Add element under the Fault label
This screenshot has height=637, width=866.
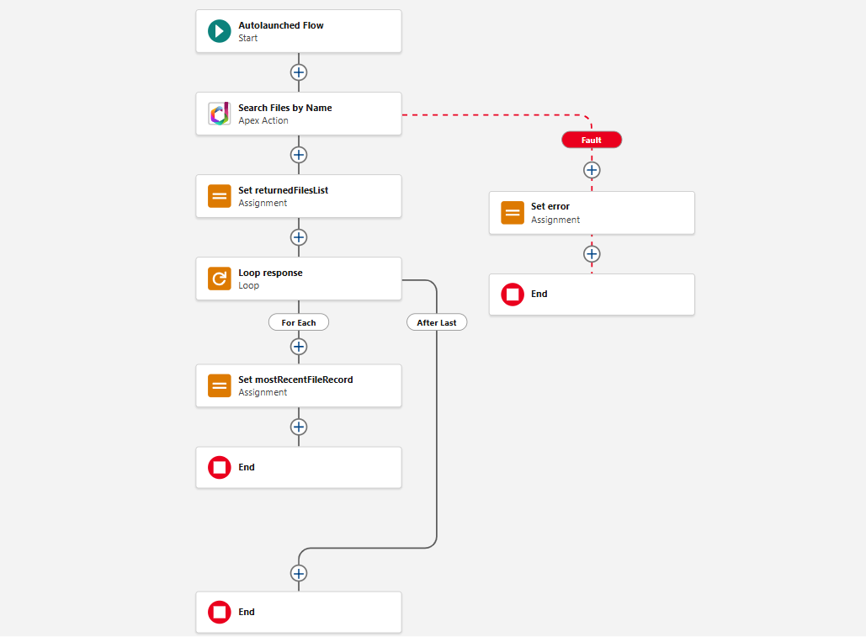592,170
